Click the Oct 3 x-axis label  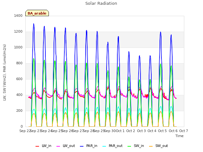(x=141, y=131)
